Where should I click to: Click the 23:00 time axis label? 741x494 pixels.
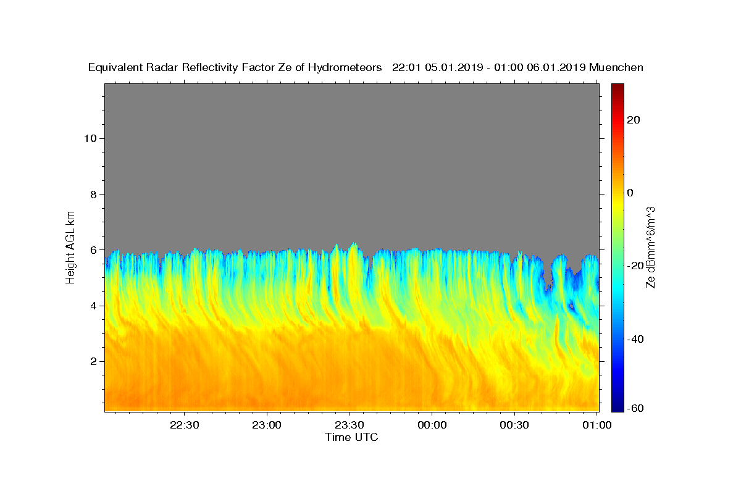(267, 425)
